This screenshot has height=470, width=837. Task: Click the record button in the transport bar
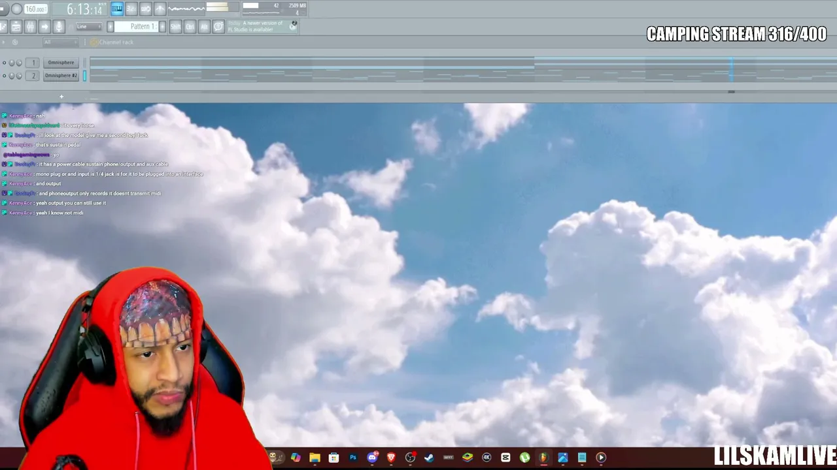pos(17,9)
